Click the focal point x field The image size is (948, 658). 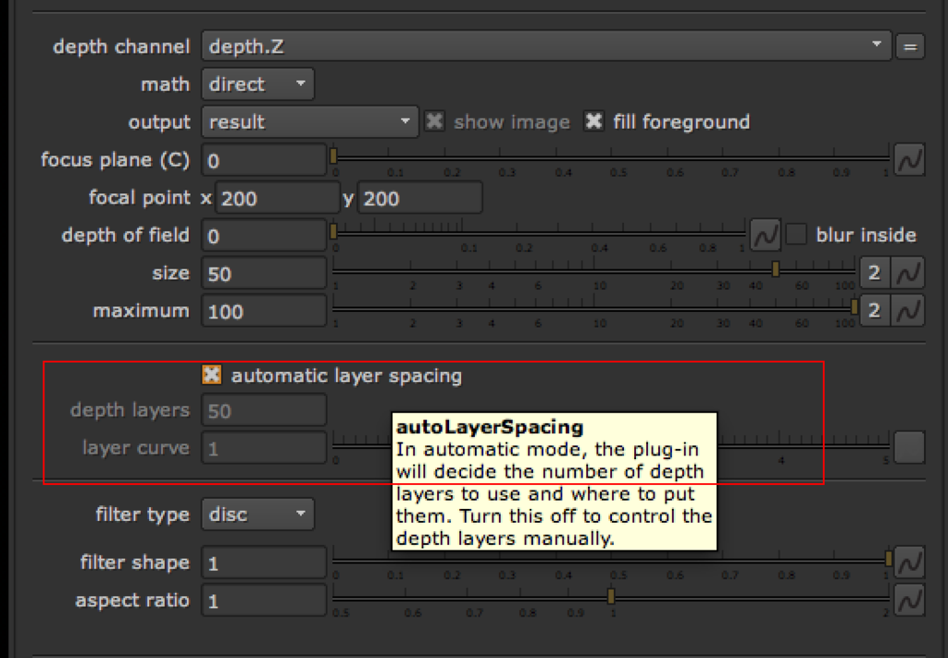point(277,198)
